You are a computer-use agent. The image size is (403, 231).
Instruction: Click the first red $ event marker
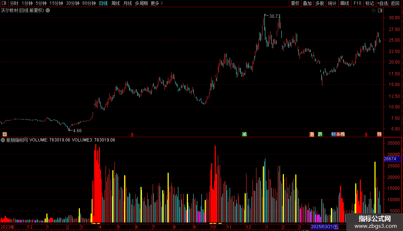click(132, 134)
